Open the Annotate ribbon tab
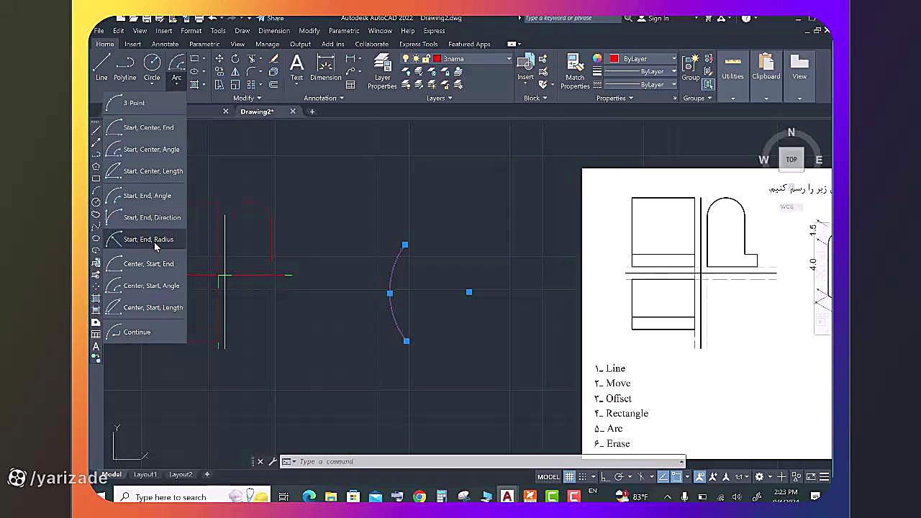921x518 pixels. click(165, 44)
